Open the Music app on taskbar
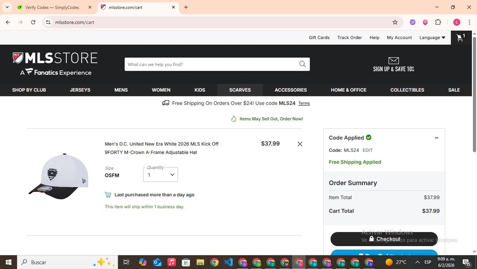Viewport: 477px width, 269px height. (171, 262)
